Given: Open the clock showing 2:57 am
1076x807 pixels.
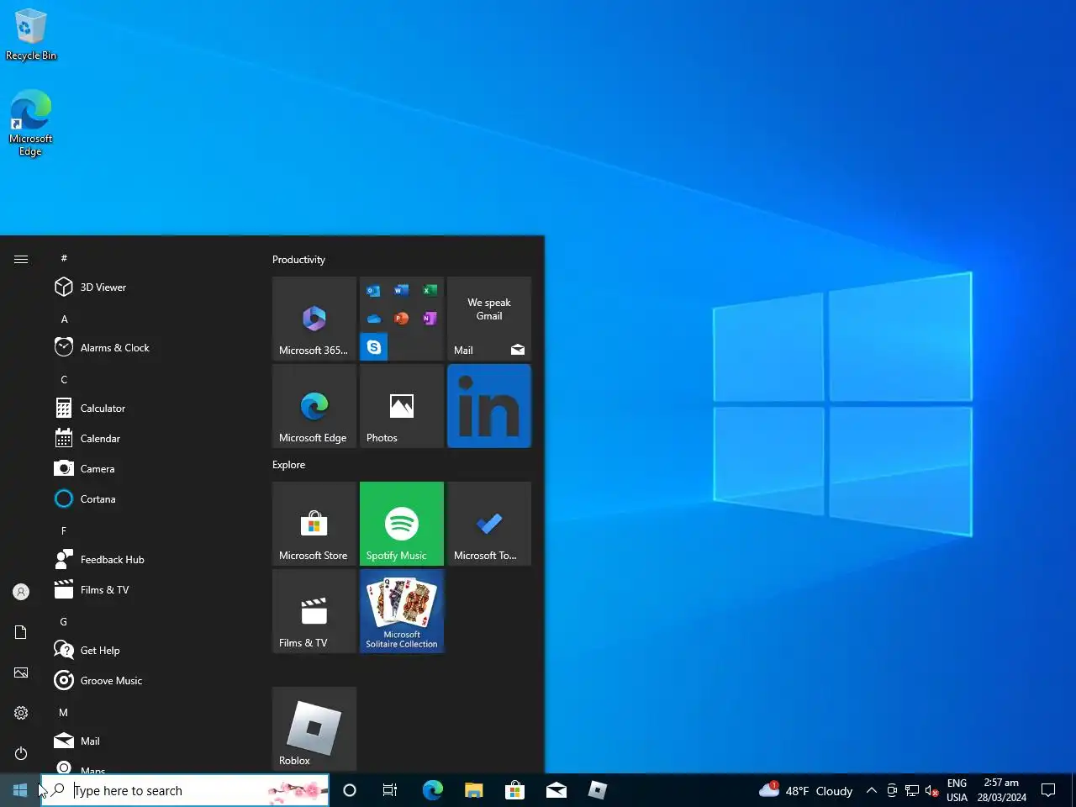Looking at the screenshot, I should [1001, 790].
